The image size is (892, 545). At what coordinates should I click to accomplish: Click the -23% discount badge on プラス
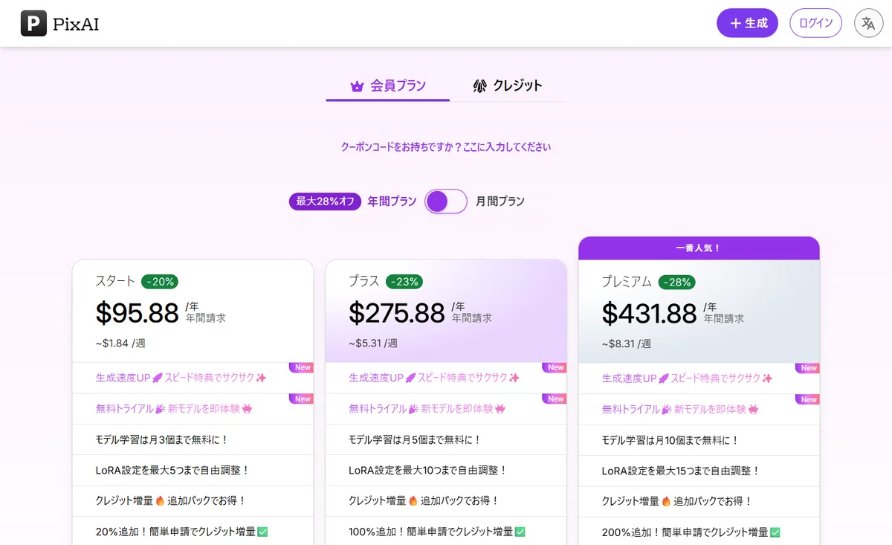[x=404, y=282]
